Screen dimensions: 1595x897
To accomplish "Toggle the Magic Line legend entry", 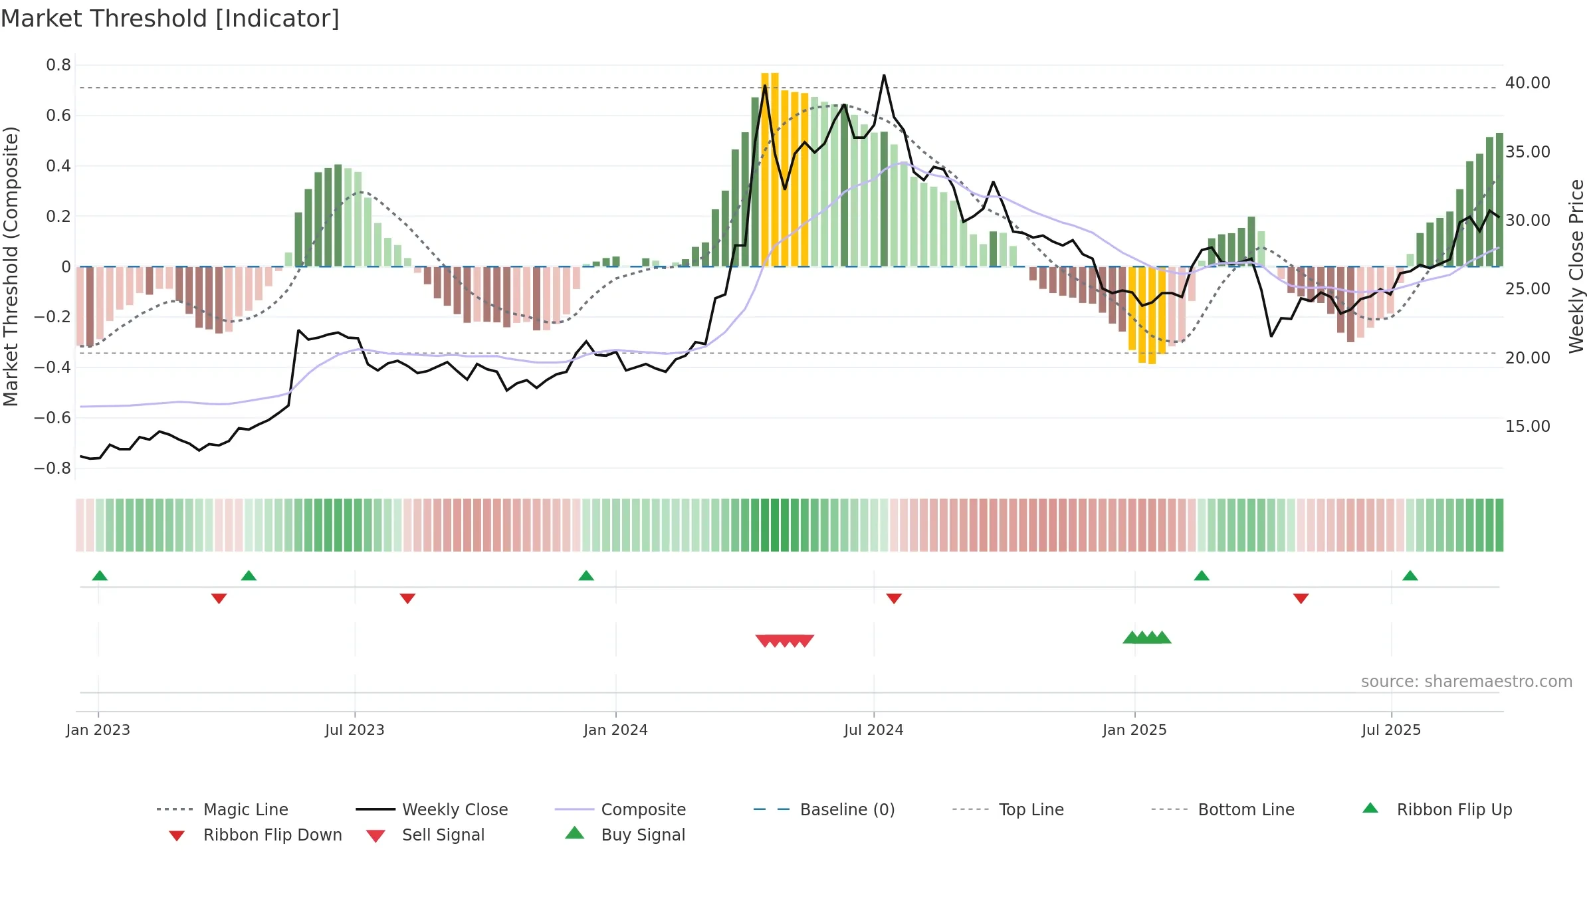I will pyautogui.click(x=223, y=809).
